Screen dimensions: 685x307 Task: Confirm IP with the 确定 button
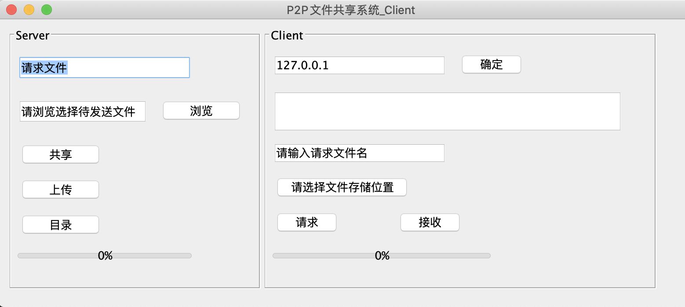[x=492, y=64]
